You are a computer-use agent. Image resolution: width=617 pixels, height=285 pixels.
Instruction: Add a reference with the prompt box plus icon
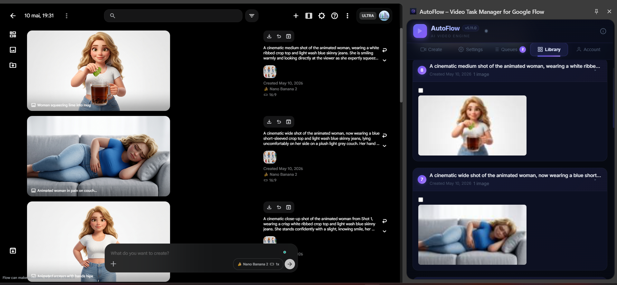(113, 264)
